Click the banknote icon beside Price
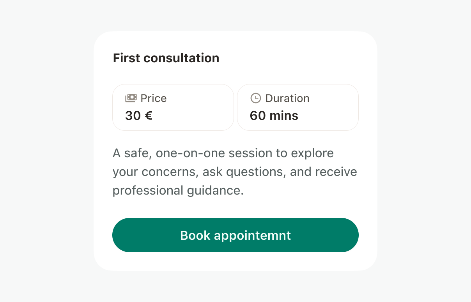The width and height of the screenshot is (471, 302). pos(131,98)
